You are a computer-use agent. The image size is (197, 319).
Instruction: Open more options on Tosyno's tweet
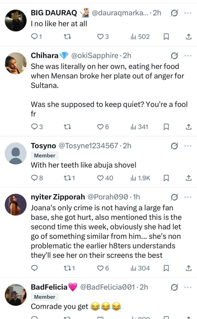tap(188, 146)
